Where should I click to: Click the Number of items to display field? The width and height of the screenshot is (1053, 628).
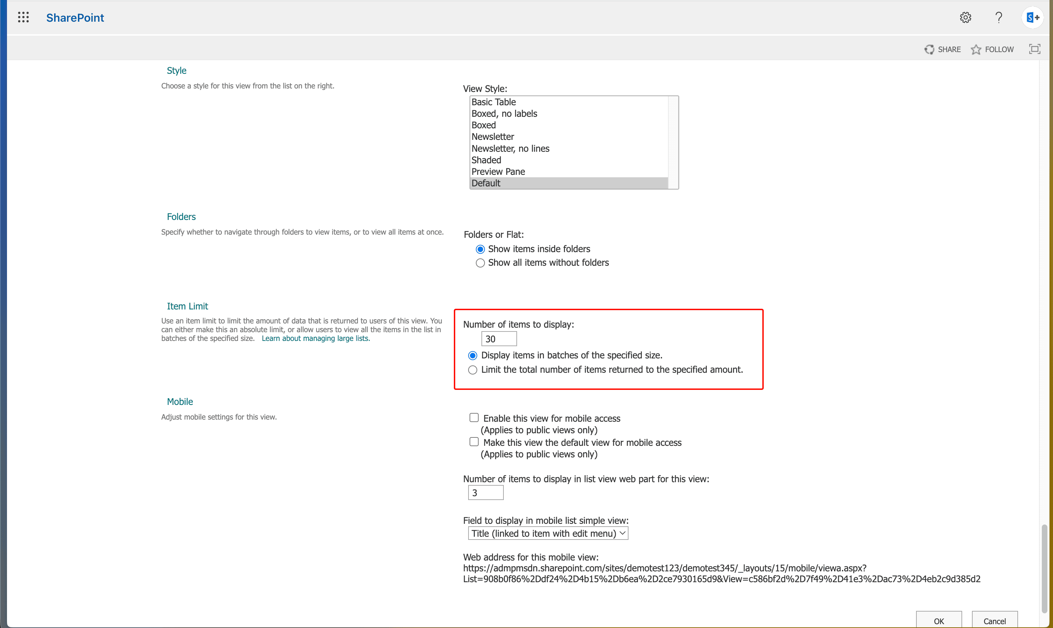pos(499,338)
